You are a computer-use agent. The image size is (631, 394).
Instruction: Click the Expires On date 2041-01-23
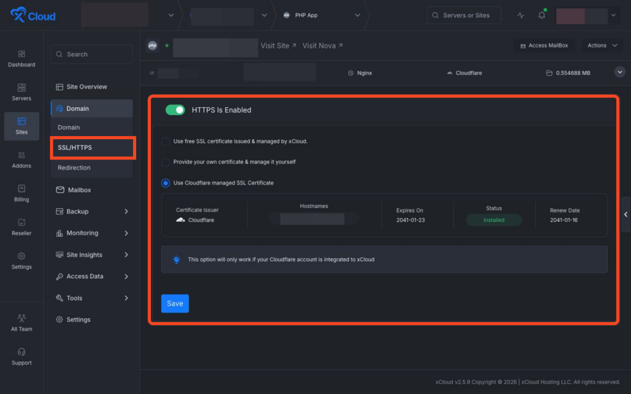point(410,220)
